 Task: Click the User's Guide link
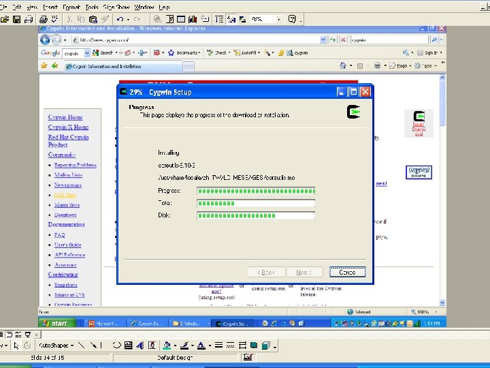[x=67, y=245]
